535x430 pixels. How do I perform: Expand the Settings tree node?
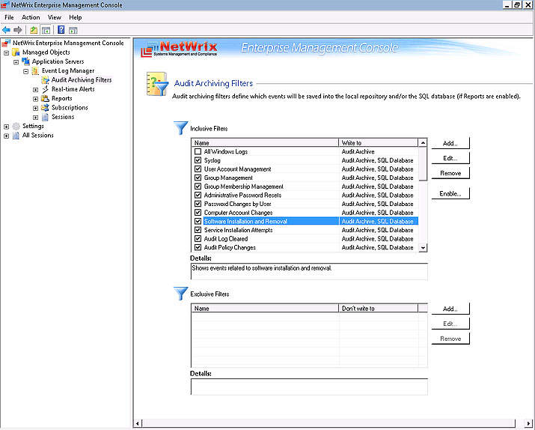pos(7,127)
